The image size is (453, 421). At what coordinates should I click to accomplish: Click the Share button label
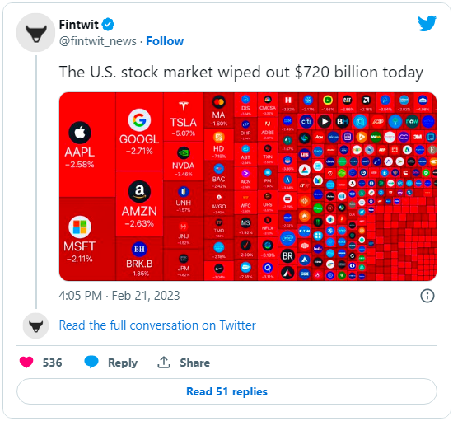pyautogui.click(x=194, y=363)
